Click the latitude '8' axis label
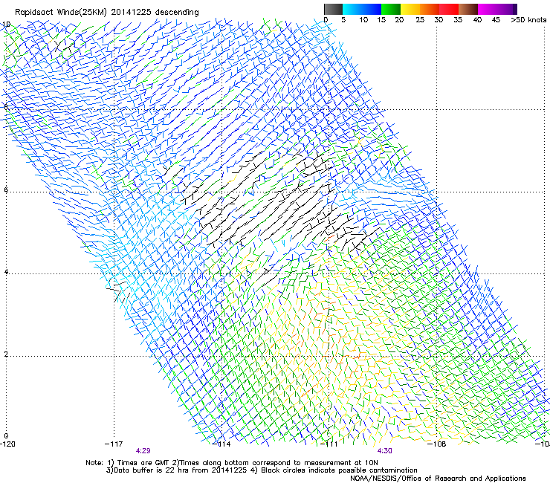The image size is (550, 483). click(6, 107)
